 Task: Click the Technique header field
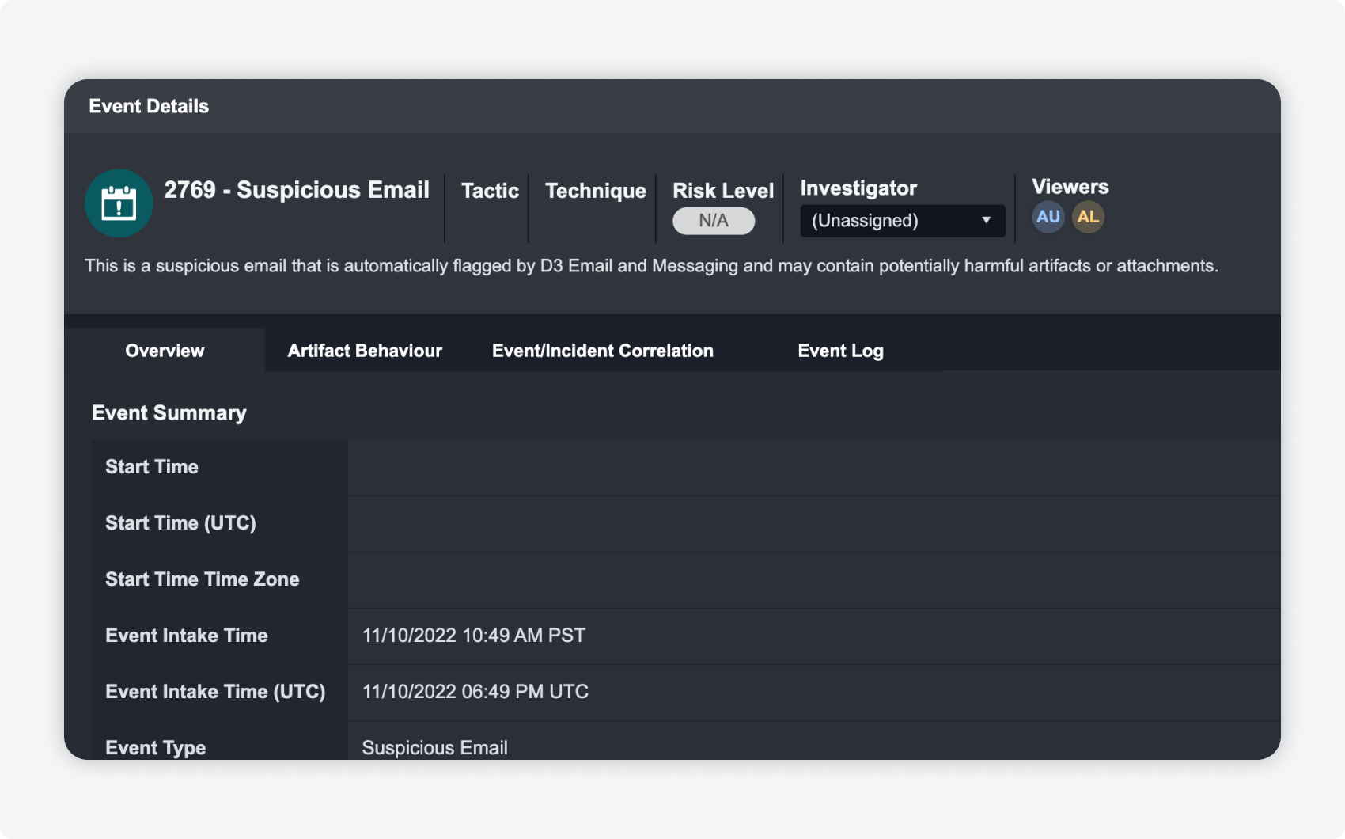pyautogui.click(x=595, y=191)
